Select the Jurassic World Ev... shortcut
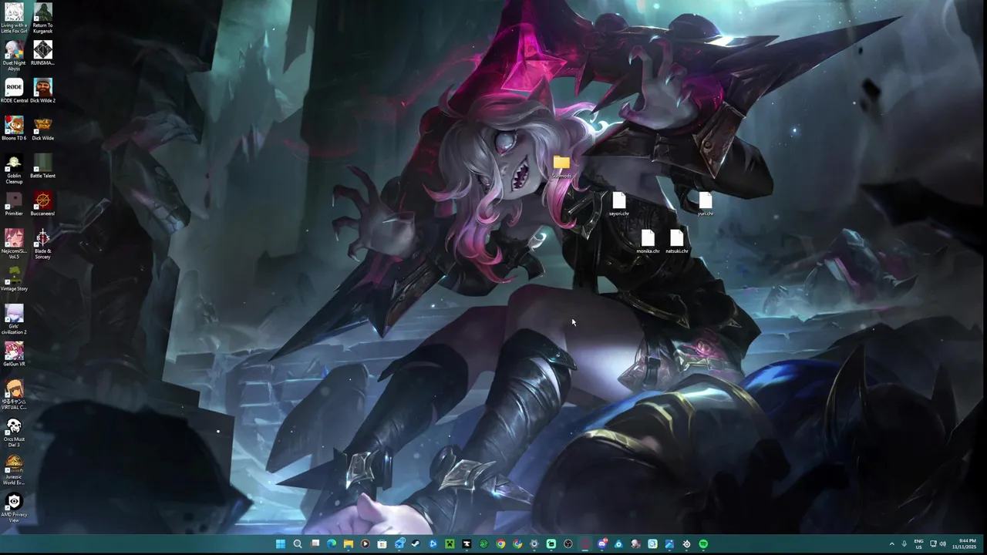This screenshot has width=987, height=555. pos(14,470)
